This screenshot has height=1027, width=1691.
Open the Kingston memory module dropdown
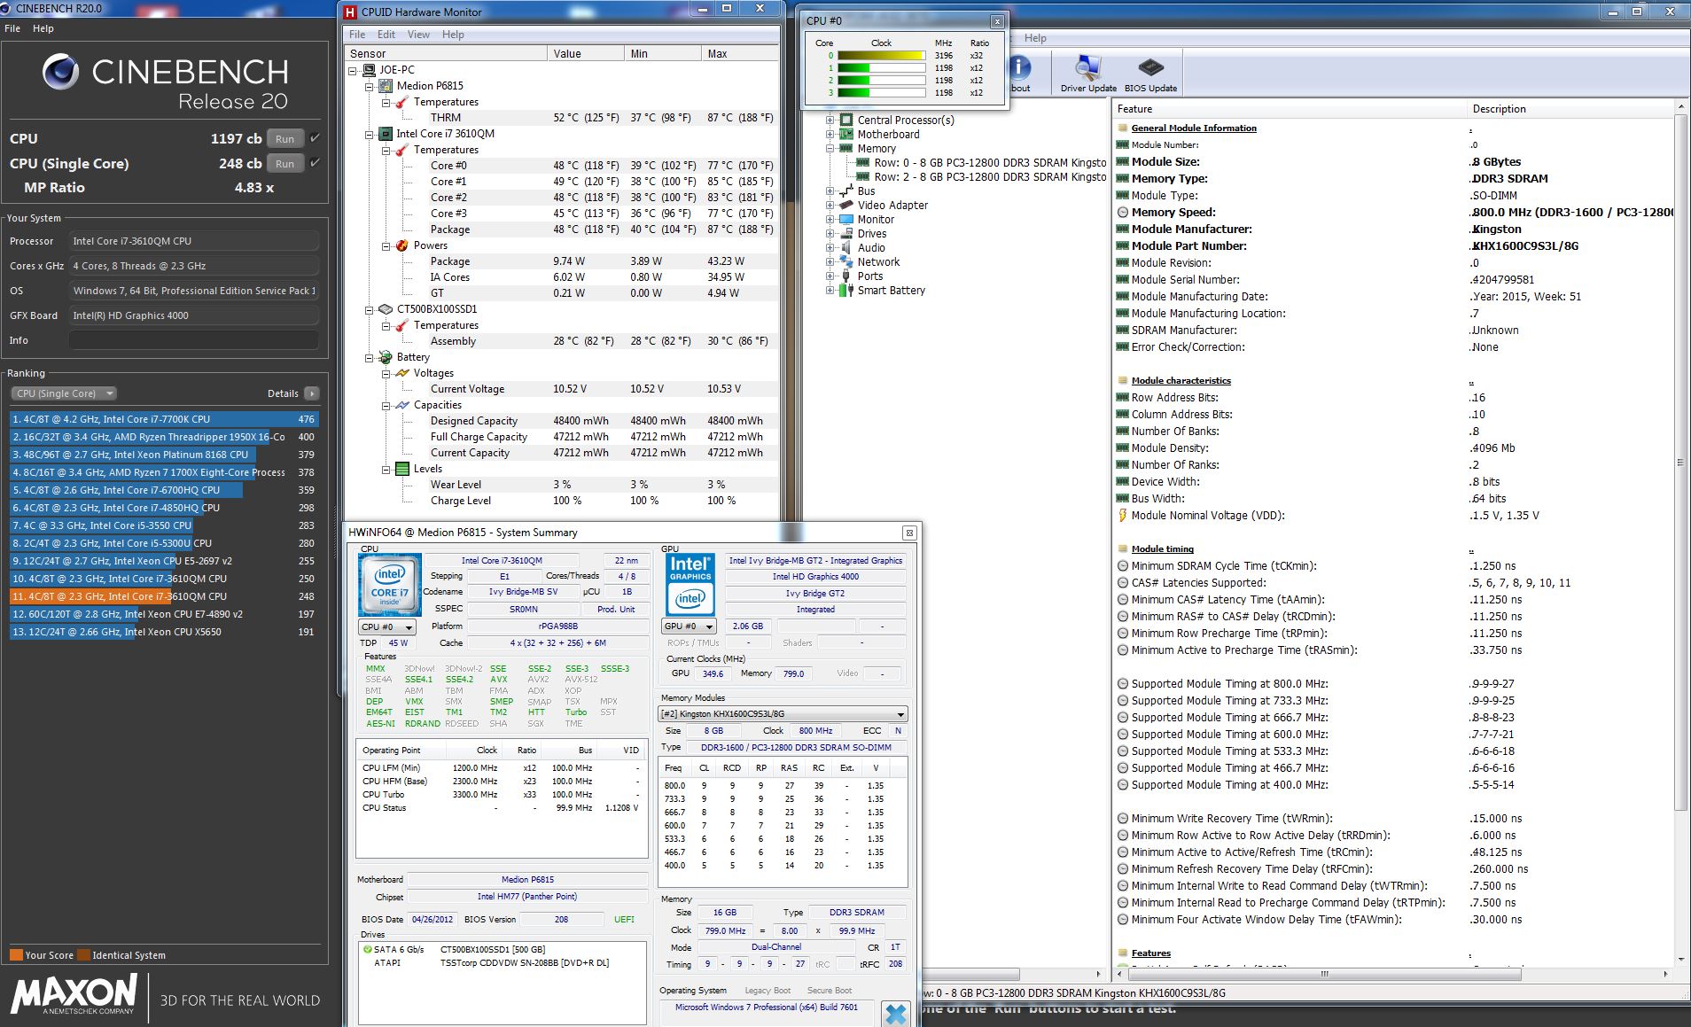coord(783,714)
